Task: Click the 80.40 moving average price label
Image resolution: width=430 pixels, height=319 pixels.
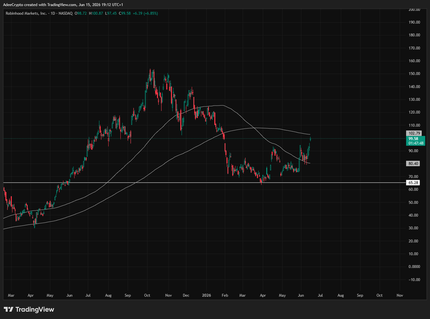Action: tap(414, 164)
